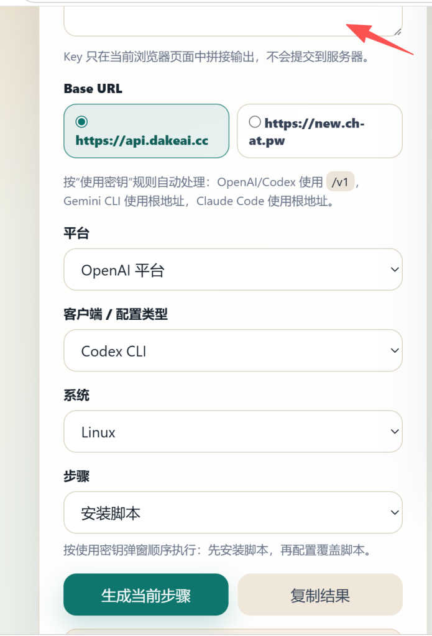Click the Codex CLI dropdown chevron

(393, 351)
